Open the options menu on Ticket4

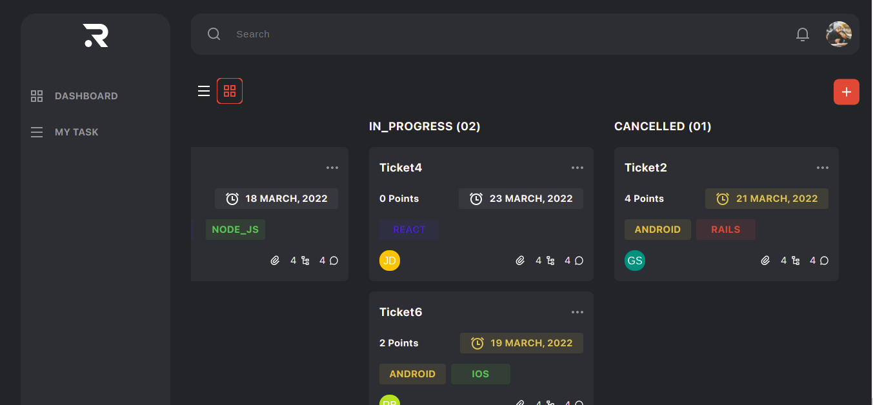[577, 167]
